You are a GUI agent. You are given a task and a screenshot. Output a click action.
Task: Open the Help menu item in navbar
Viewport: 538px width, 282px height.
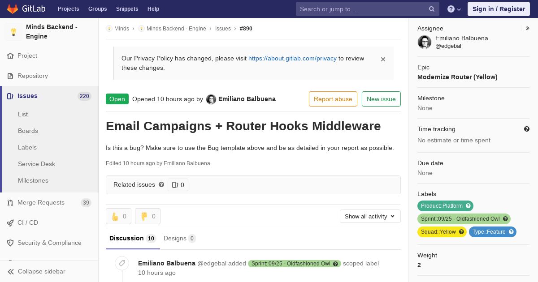click(x=153, y=9)
